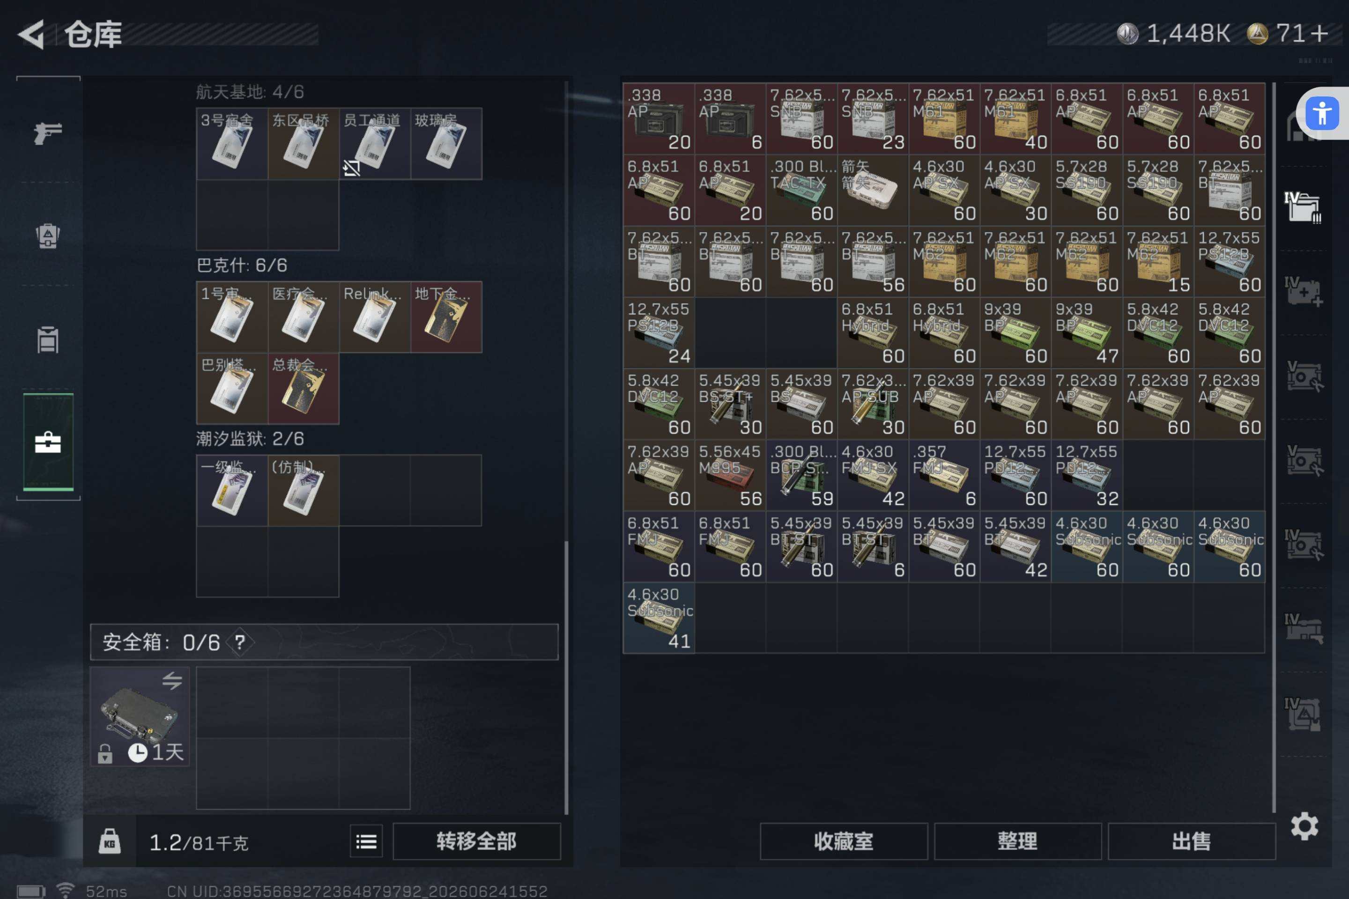Click the lock icon on the safe box
The width and height of the screenshot is (1349, 899).
(105, 753)
